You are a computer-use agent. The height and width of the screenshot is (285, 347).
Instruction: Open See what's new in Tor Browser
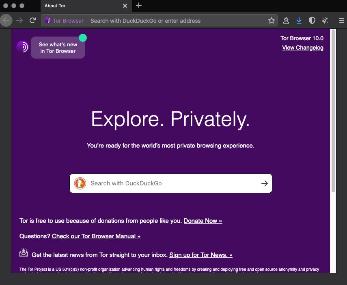pos(58,48)
